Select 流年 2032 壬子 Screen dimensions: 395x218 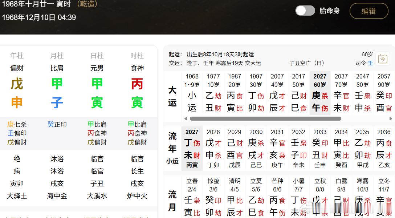(298, 149)
